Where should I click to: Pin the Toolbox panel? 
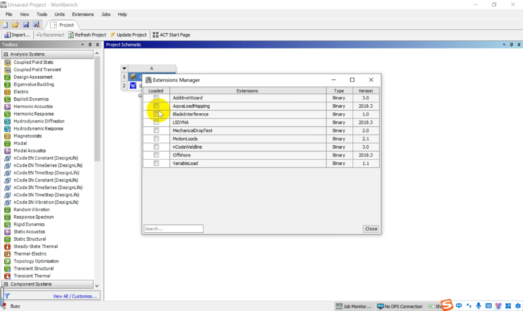(90, 44)
